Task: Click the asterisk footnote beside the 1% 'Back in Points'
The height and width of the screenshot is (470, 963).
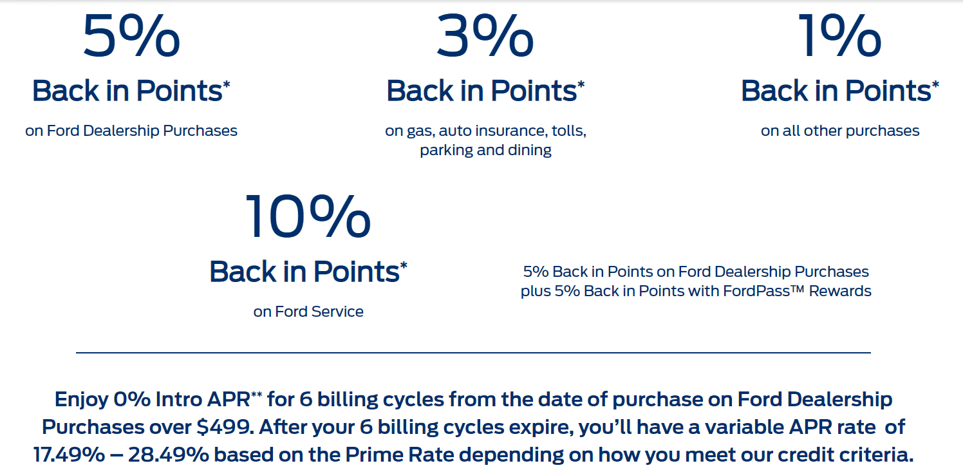Action: pos(935,84)
